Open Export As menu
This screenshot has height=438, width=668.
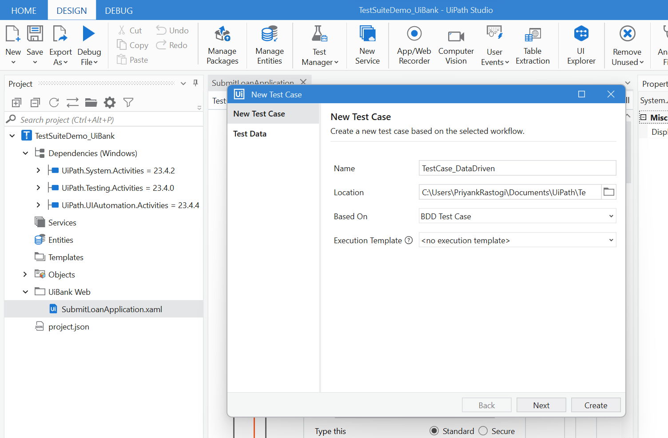tap(60, 57)
